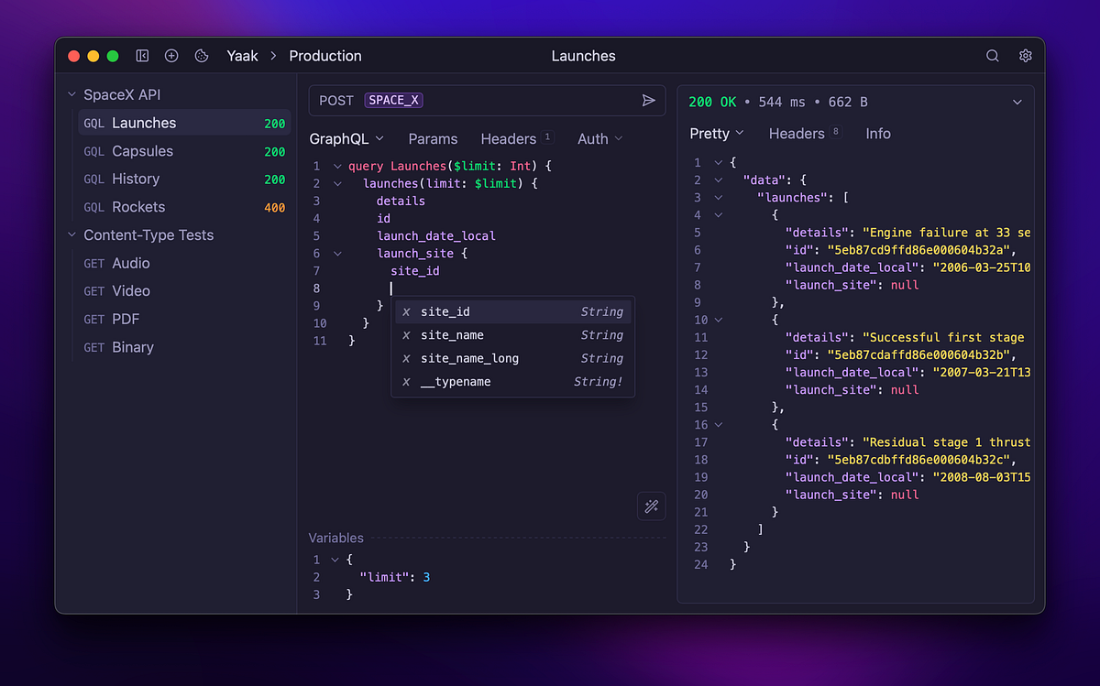Switch to the response Info tab
This screenshot has width=1100, height=686.
(x=877, y=133)
